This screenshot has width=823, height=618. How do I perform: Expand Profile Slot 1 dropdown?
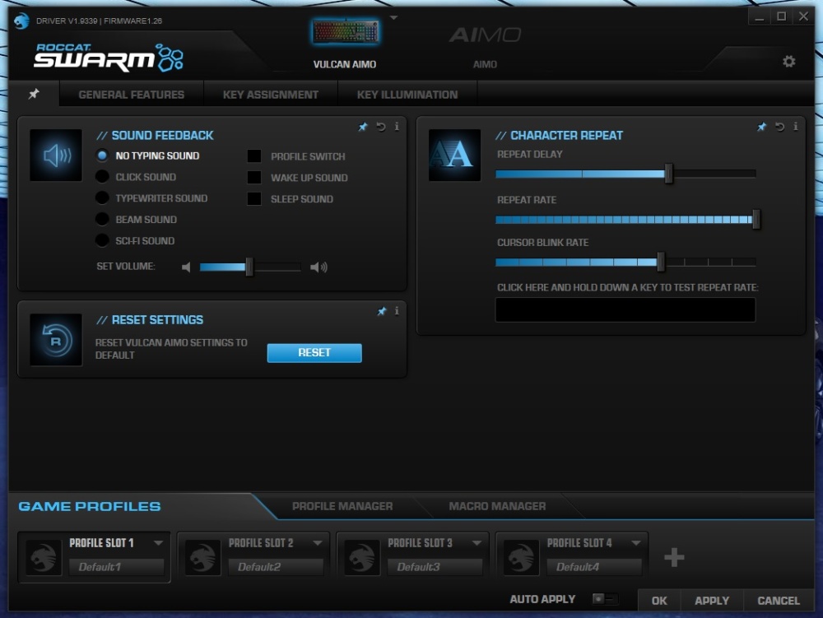(158, 543)
